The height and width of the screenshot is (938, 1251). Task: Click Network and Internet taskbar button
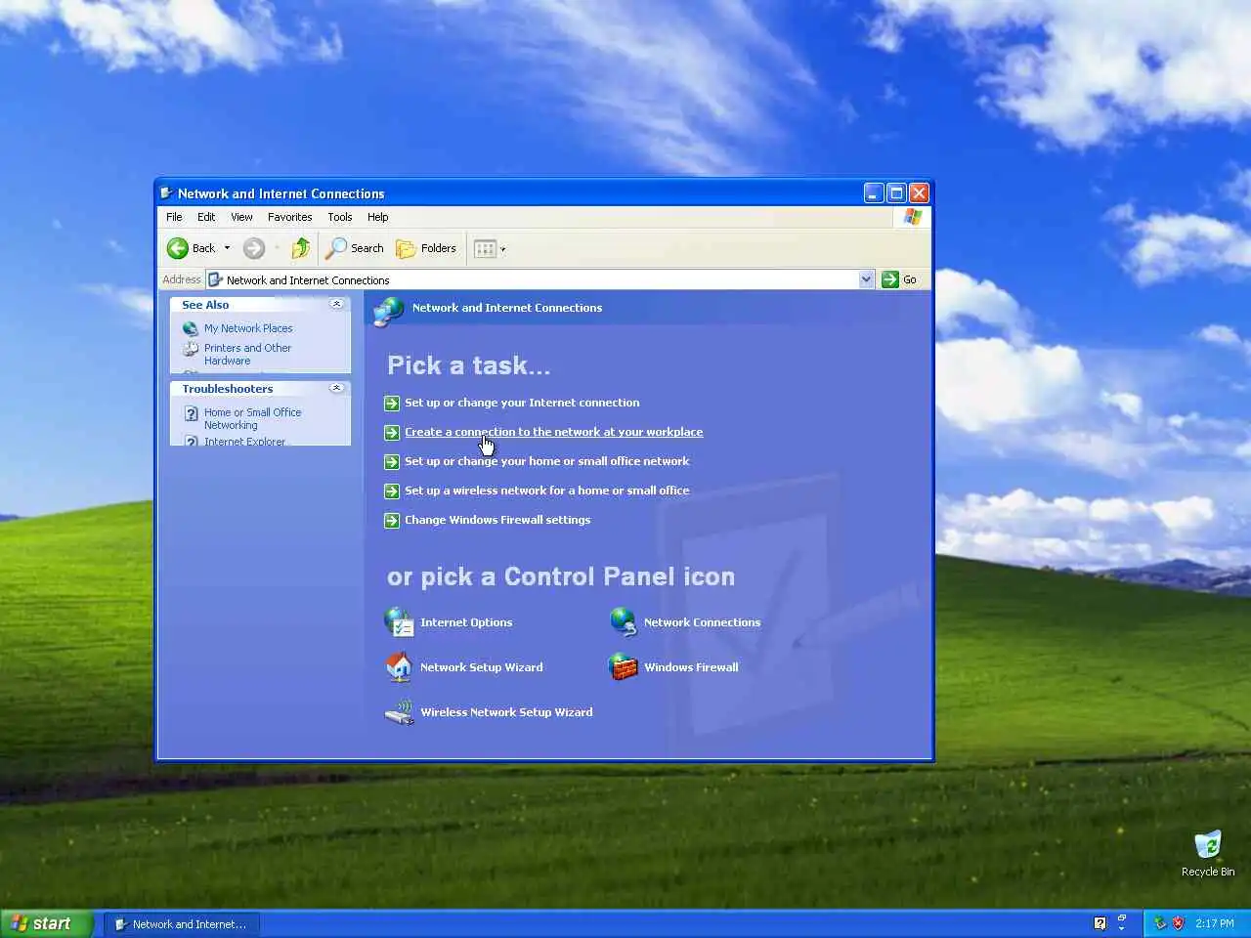click(x=182, y=924)
